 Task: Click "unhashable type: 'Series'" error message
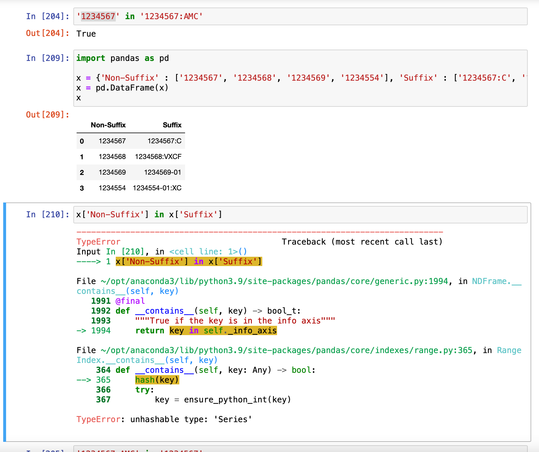point(191,419)
